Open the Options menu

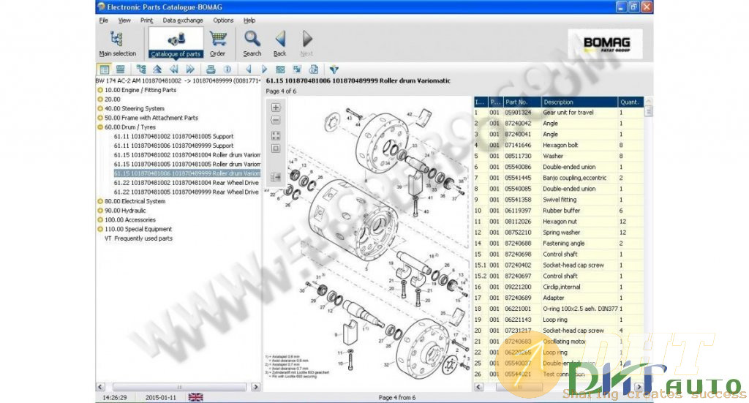point(223,20)
